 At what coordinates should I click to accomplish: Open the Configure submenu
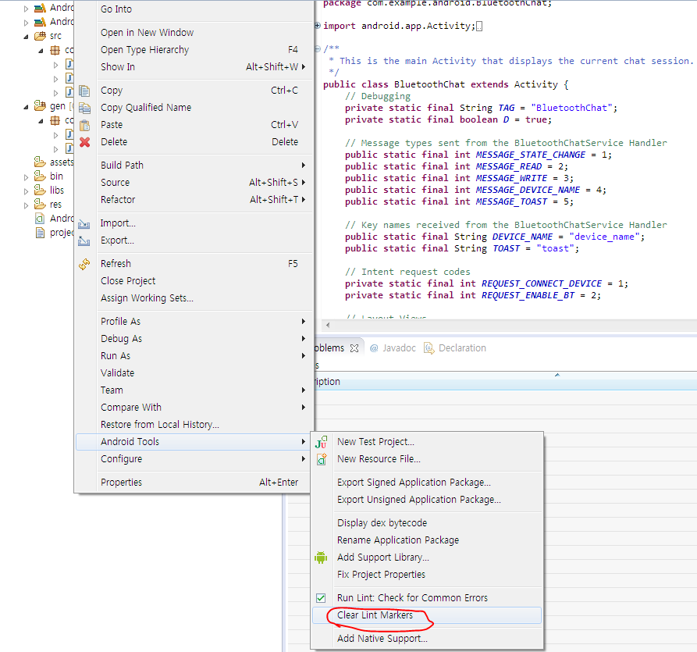click(193, 459)
